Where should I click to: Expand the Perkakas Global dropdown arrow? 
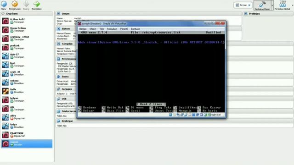click(293, 5)
